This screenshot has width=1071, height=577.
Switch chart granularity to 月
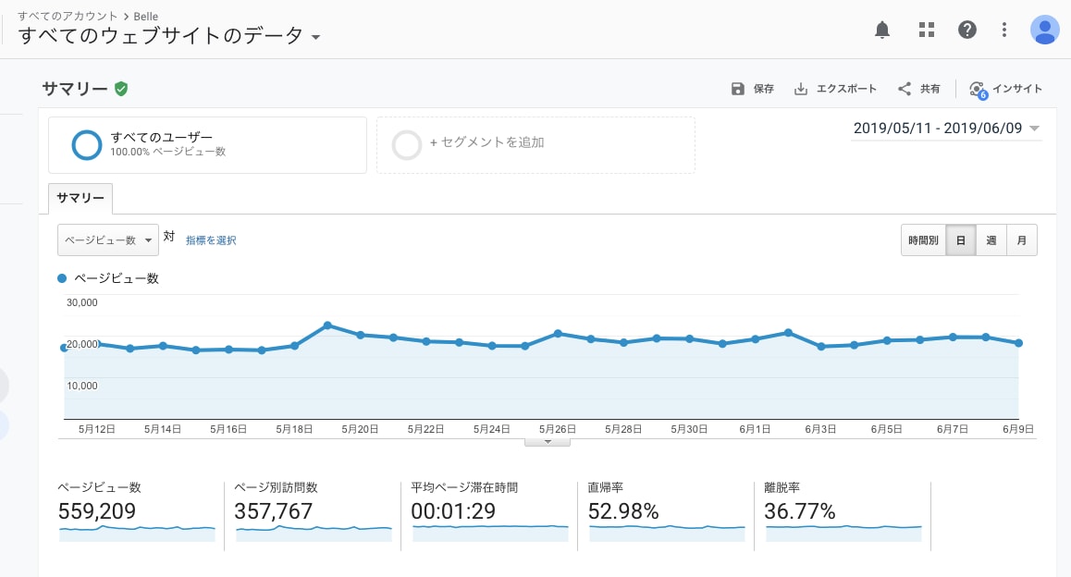tap(1022, 240)
